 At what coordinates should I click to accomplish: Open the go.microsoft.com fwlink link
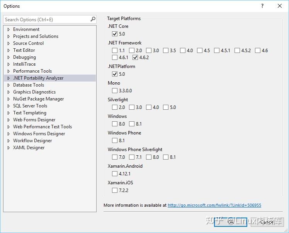coord(214,205)
